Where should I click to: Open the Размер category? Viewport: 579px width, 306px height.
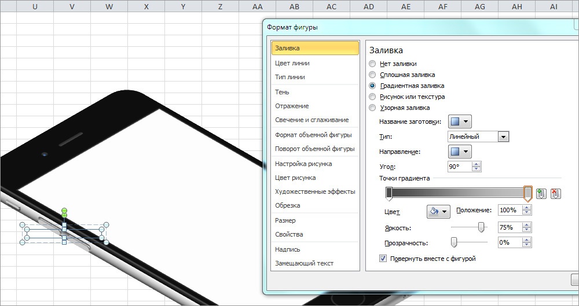[315, 220]
